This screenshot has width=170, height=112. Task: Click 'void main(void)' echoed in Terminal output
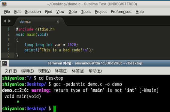coord(23,96)
